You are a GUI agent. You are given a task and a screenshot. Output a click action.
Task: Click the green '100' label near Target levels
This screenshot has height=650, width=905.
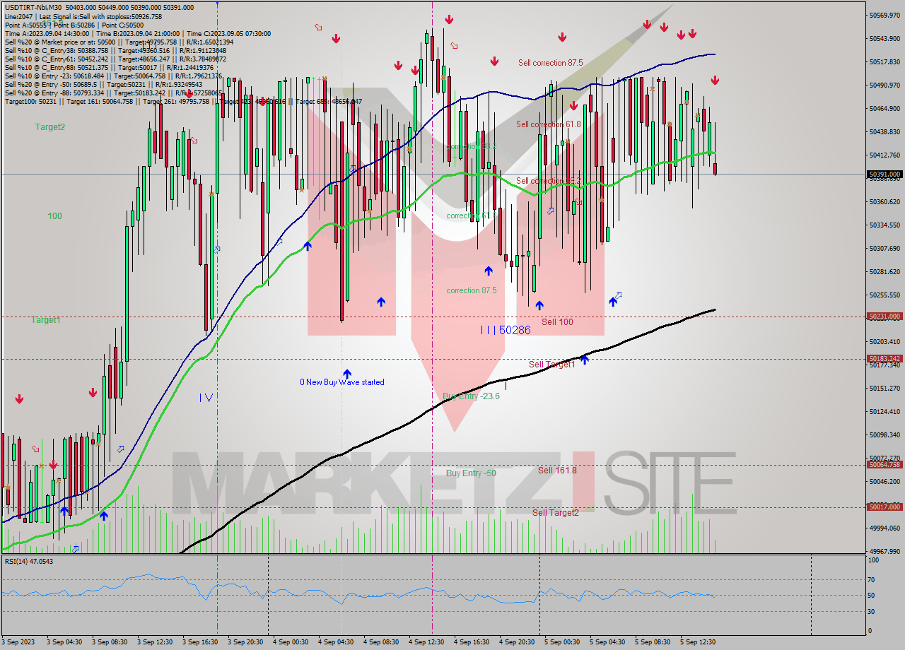click(x=54, y=216)
